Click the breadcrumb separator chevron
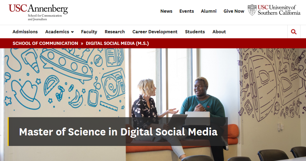 [82, 43]
